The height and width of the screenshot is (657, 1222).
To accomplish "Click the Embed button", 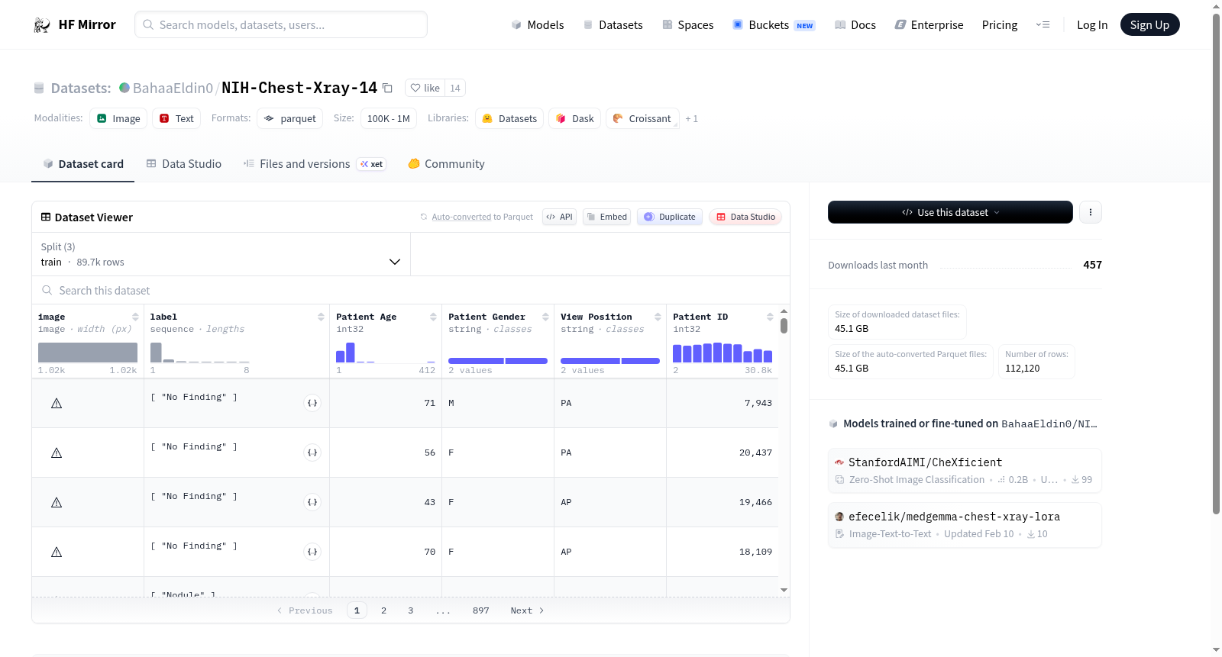I will coord(607,217).
